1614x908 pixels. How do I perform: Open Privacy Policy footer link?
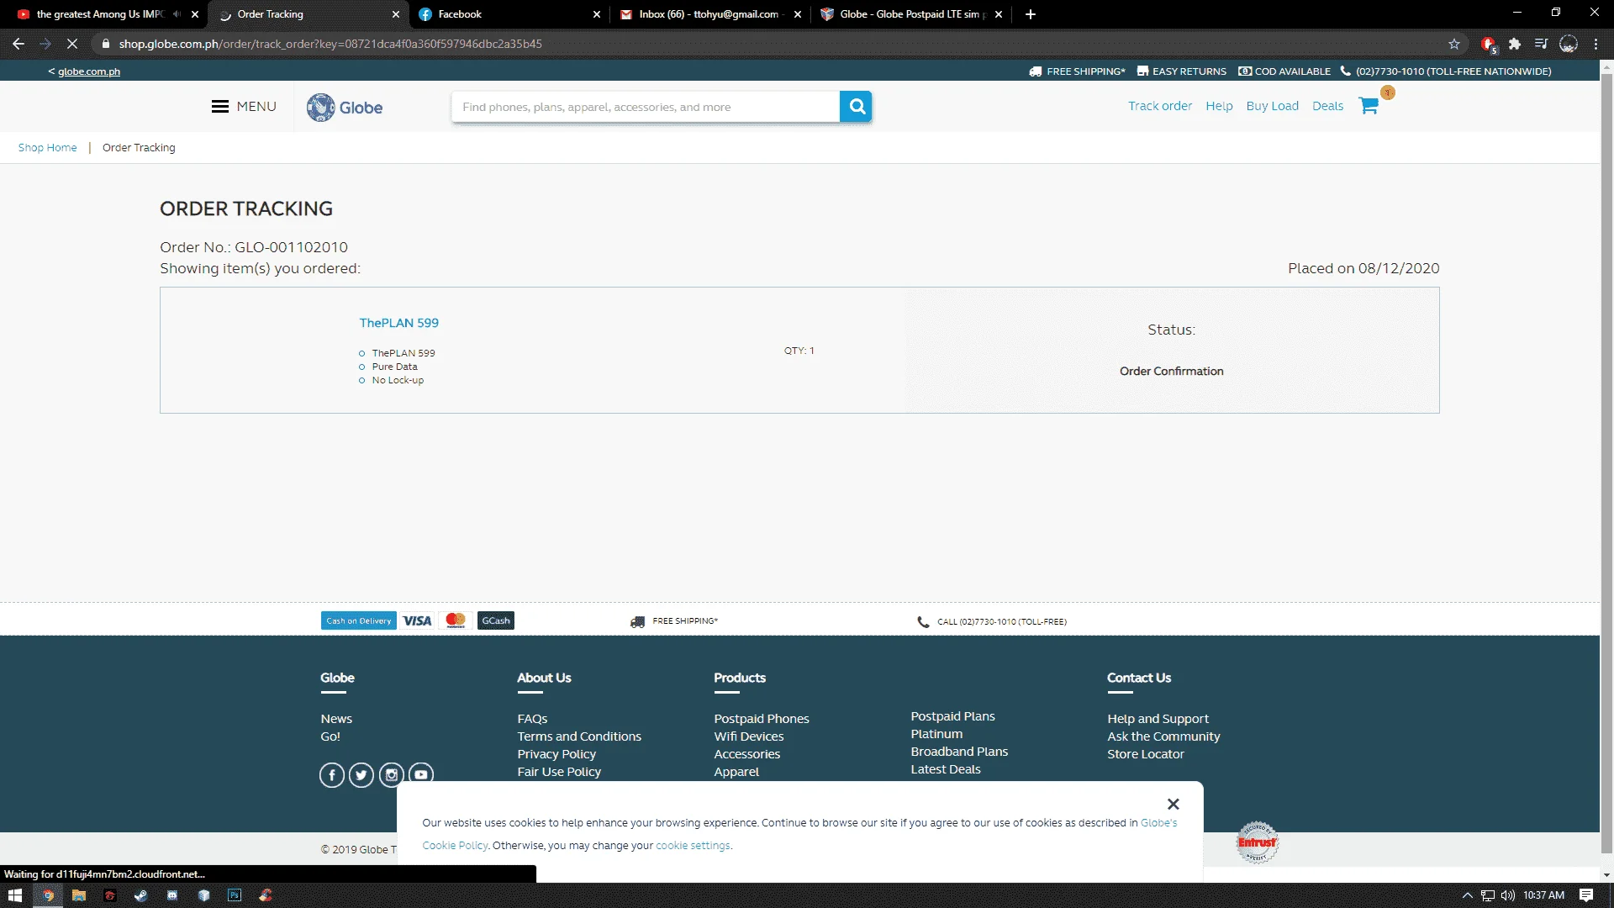[556, 754]
